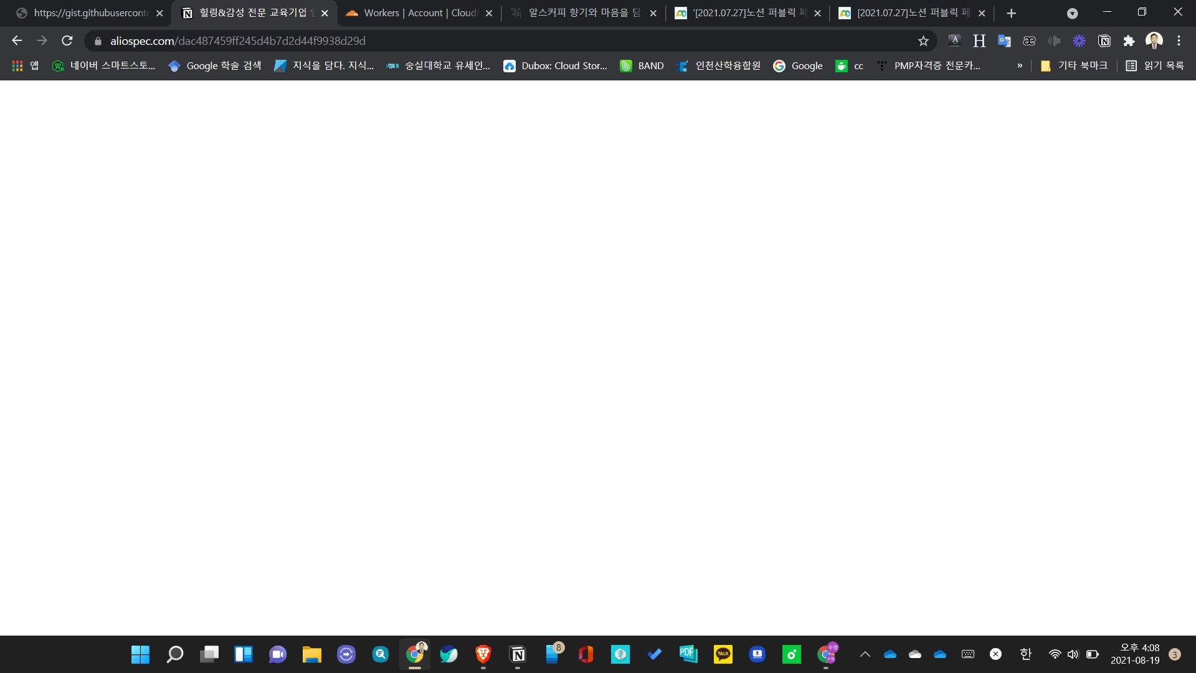
Task: Toggle the Korean input mode indicator
Action: pyautogui.click(x=1025, y=654)
